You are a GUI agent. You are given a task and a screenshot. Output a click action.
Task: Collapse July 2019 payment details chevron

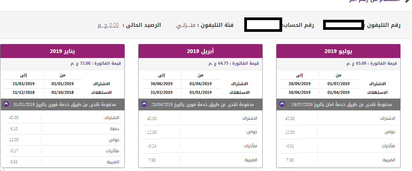(282, 104)
